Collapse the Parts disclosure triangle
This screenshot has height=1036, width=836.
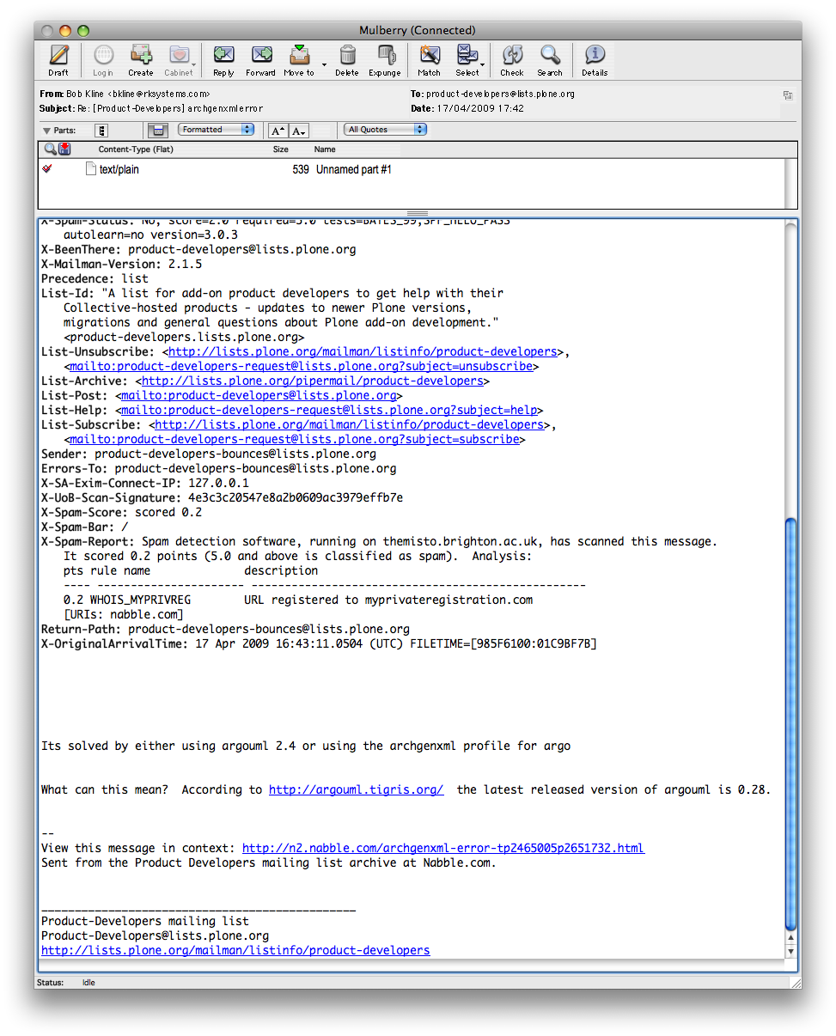coord(46,131)
